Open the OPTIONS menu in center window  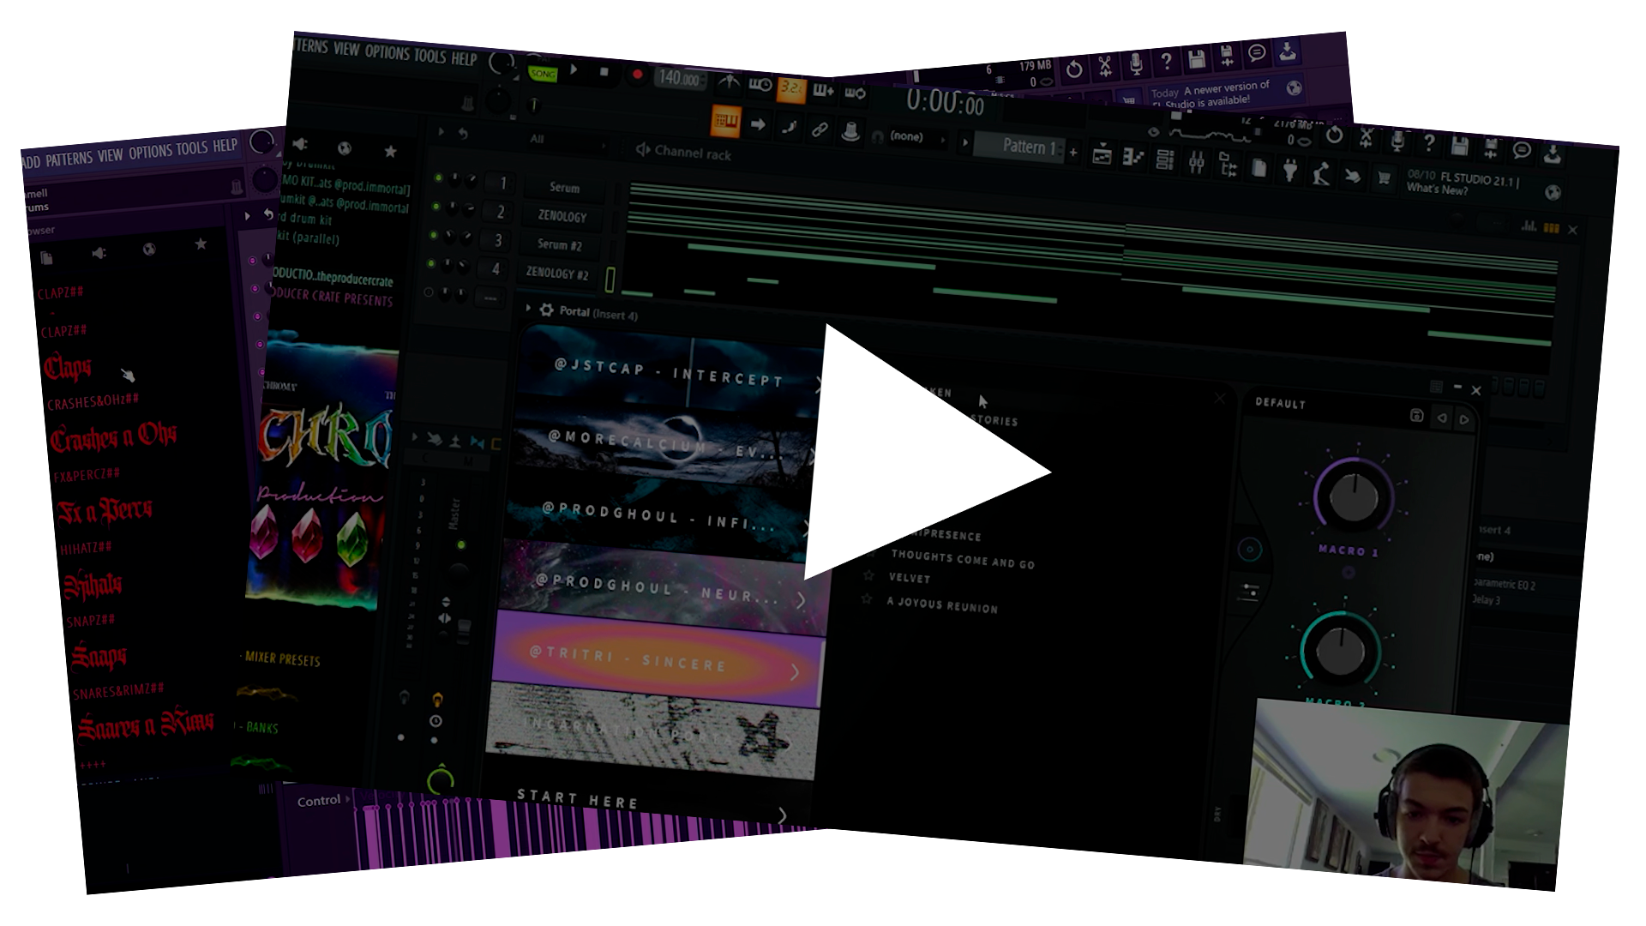tap(387, 52)
